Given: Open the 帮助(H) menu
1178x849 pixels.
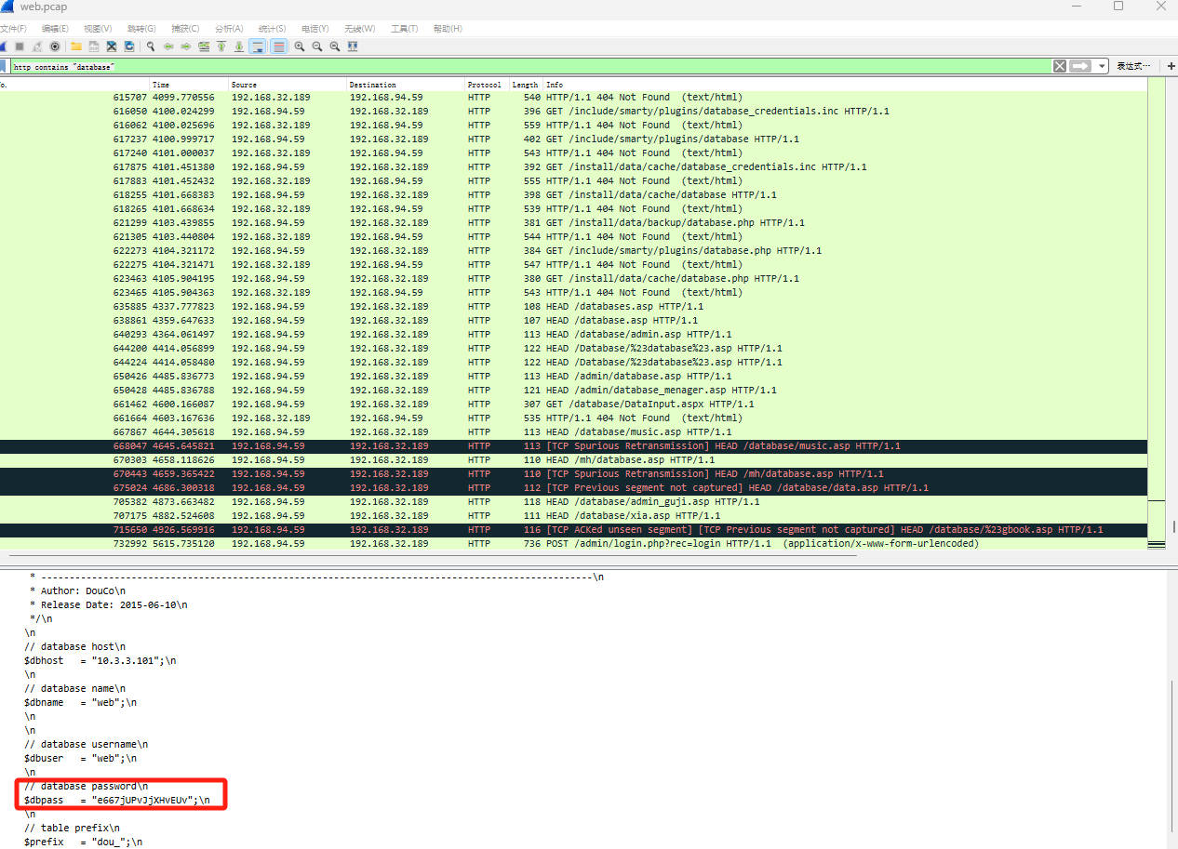Looking at the screenshot, I should tap(448, 29).
